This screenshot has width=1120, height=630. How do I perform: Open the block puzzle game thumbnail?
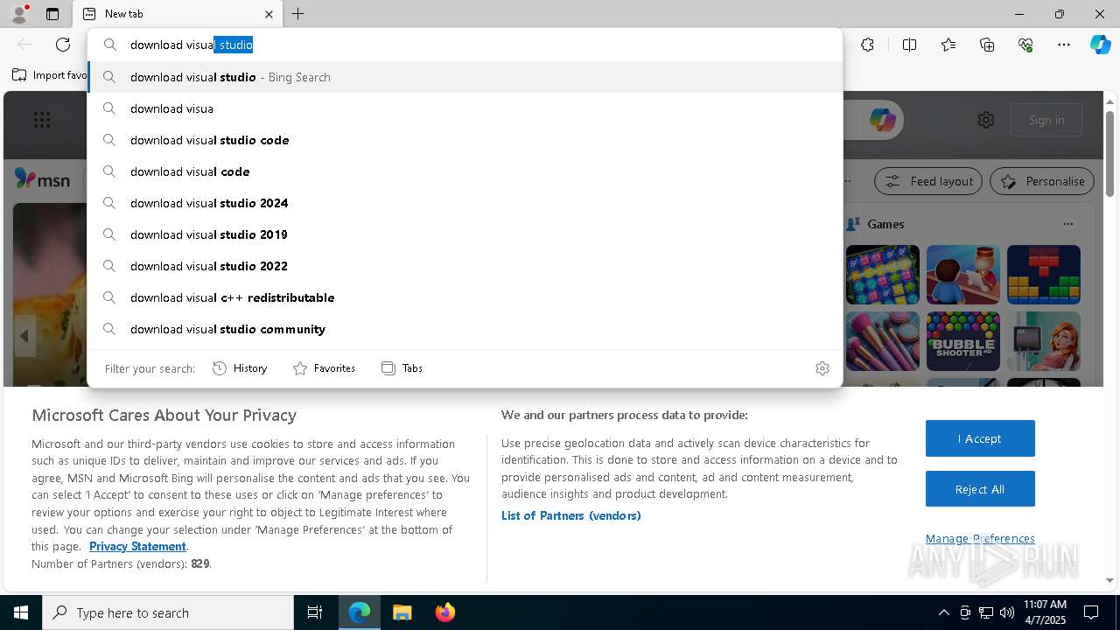[1043, 275]
